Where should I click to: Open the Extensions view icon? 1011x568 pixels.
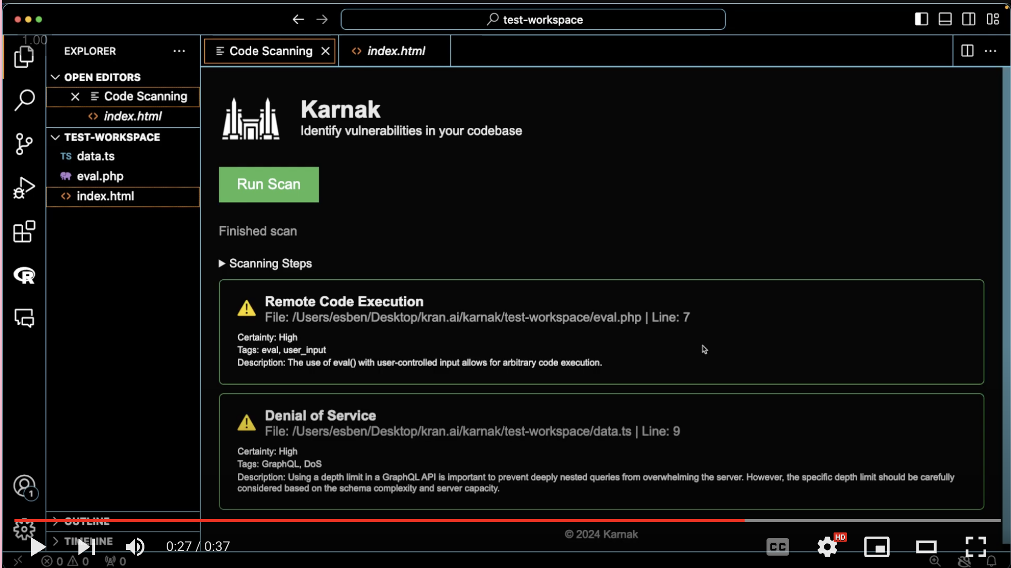[x=24, y=231]
